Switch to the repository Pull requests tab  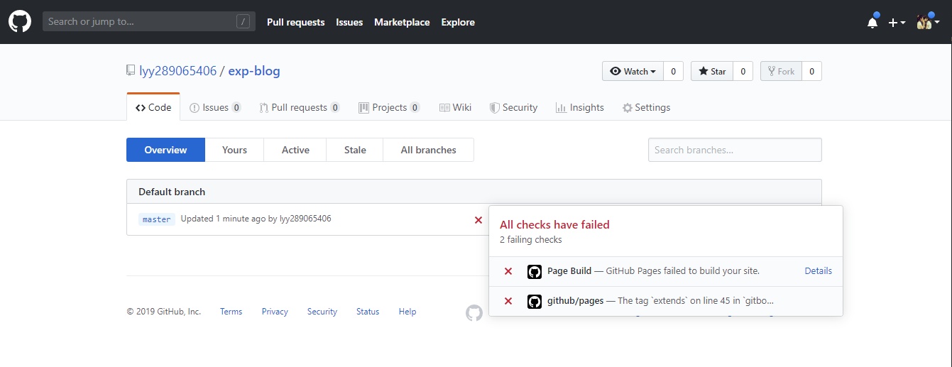click(x=300, y=107)
